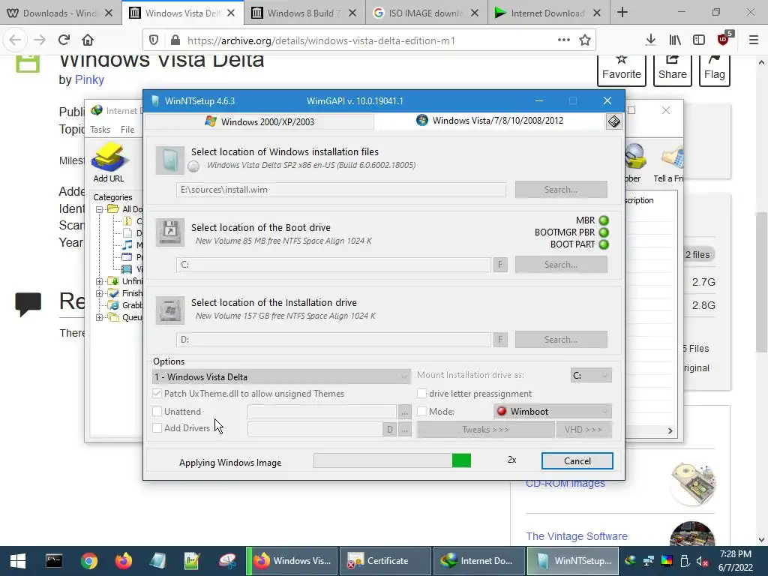768x576 pixels.
Task: Switch to Windows 8 Build browser tab
Action: 304,13
